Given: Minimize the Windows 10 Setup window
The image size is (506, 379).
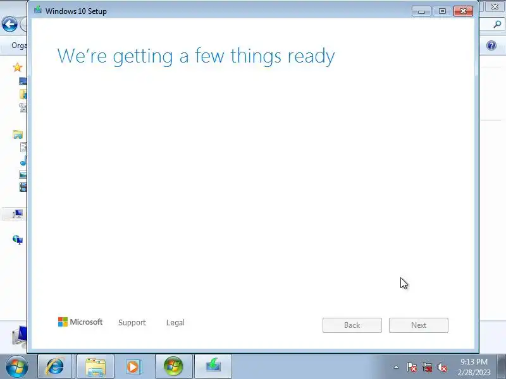Looking at the screenshot, I should [421, 11].
